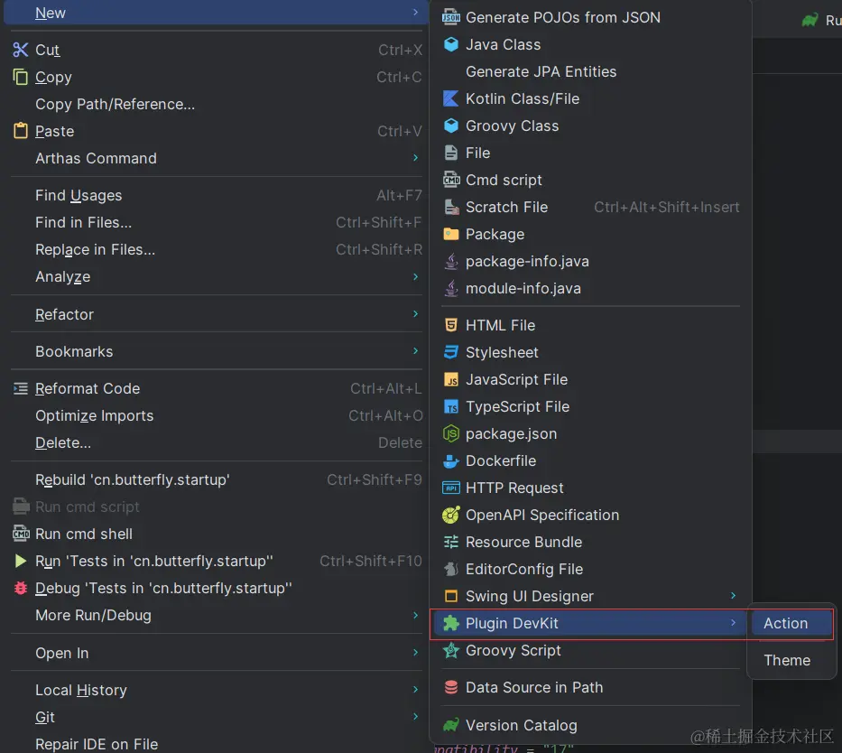Screen dimensions: 842x753
Task: Click the TypeScript File icon
Action: point(451,406)
